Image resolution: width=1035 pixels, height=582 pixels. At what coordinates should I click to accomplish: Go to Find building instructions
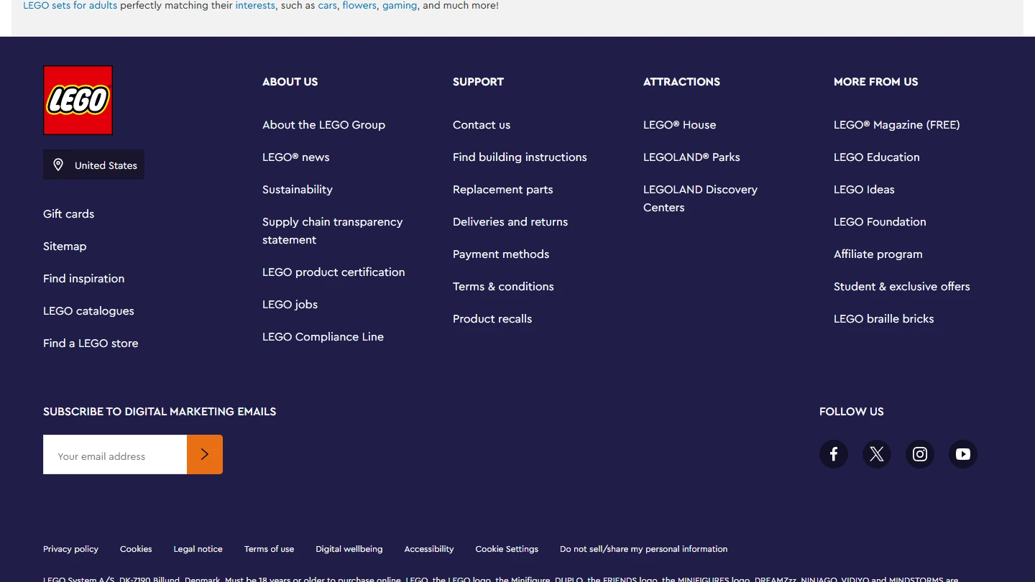point(520,157)
